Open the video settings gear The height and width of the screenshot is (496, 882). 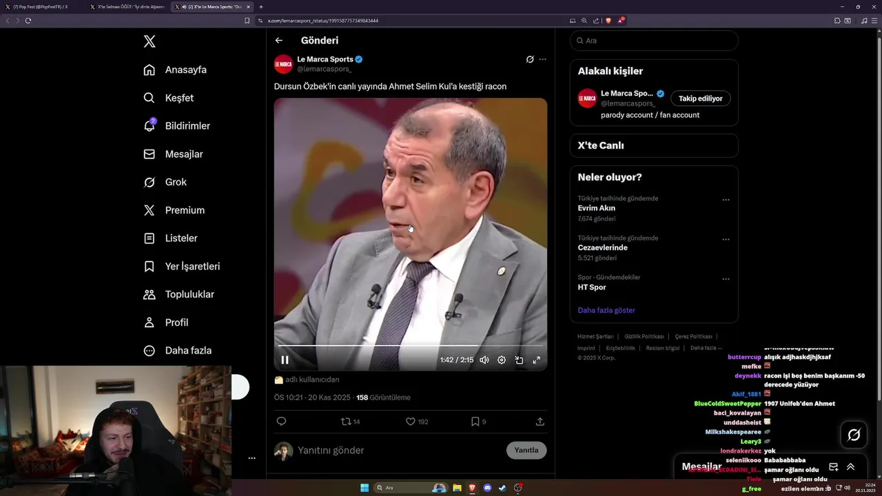click(502, 360)
